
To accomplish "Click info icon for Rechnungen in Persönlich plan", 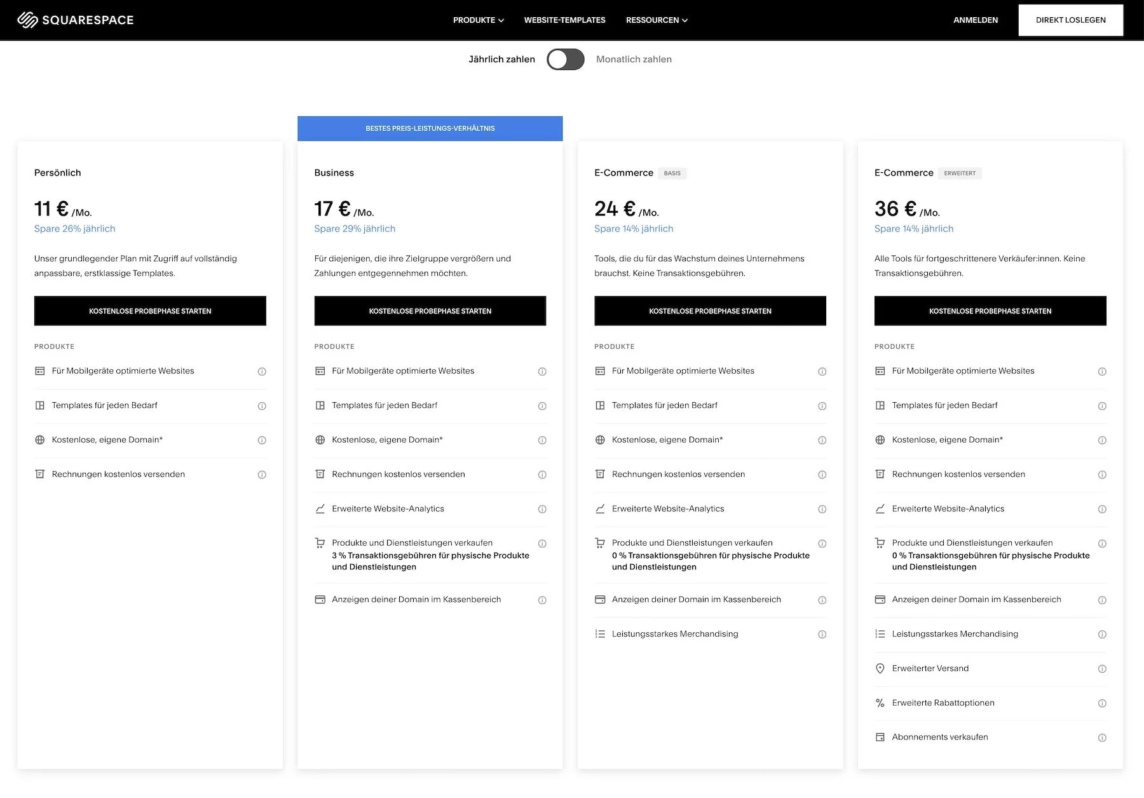I will 262,475.
